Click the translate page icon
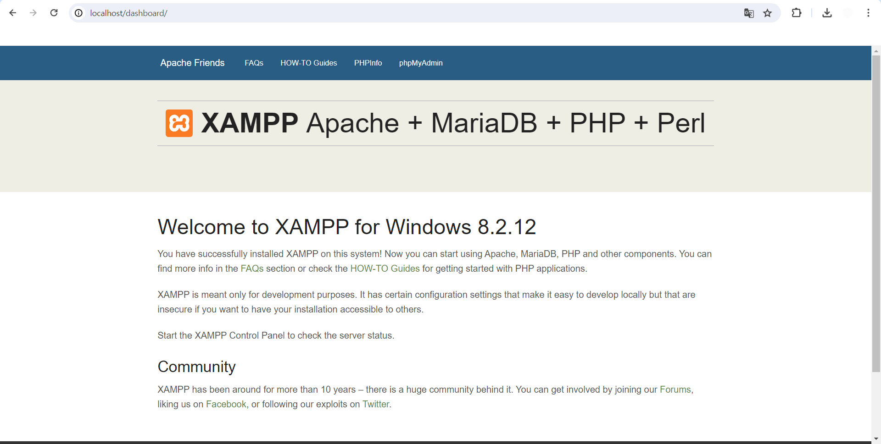This screenshot has width=881, height=444. [x=749, y=13]
